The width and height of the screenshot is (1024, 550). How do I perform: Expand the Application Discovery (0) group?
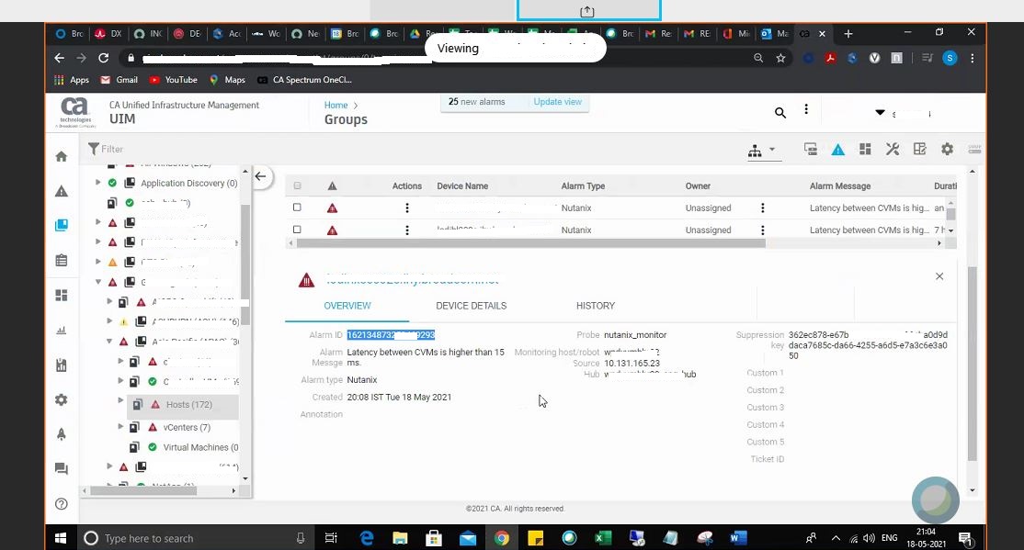[98, 183]
